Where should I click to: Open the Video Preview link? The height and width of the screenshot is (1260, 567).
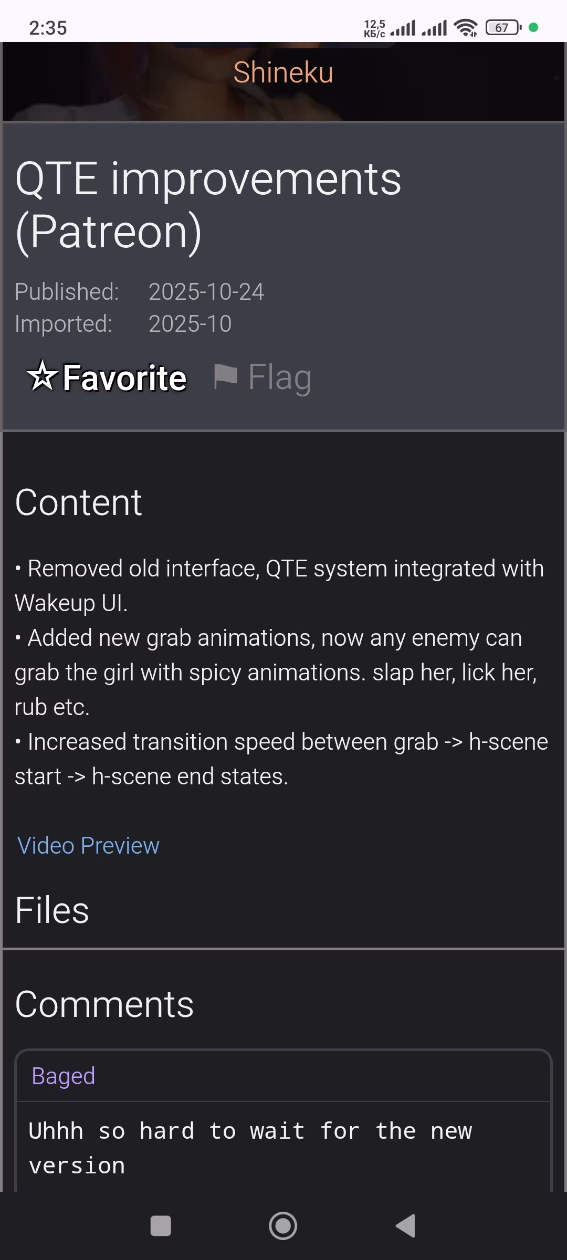88,846
